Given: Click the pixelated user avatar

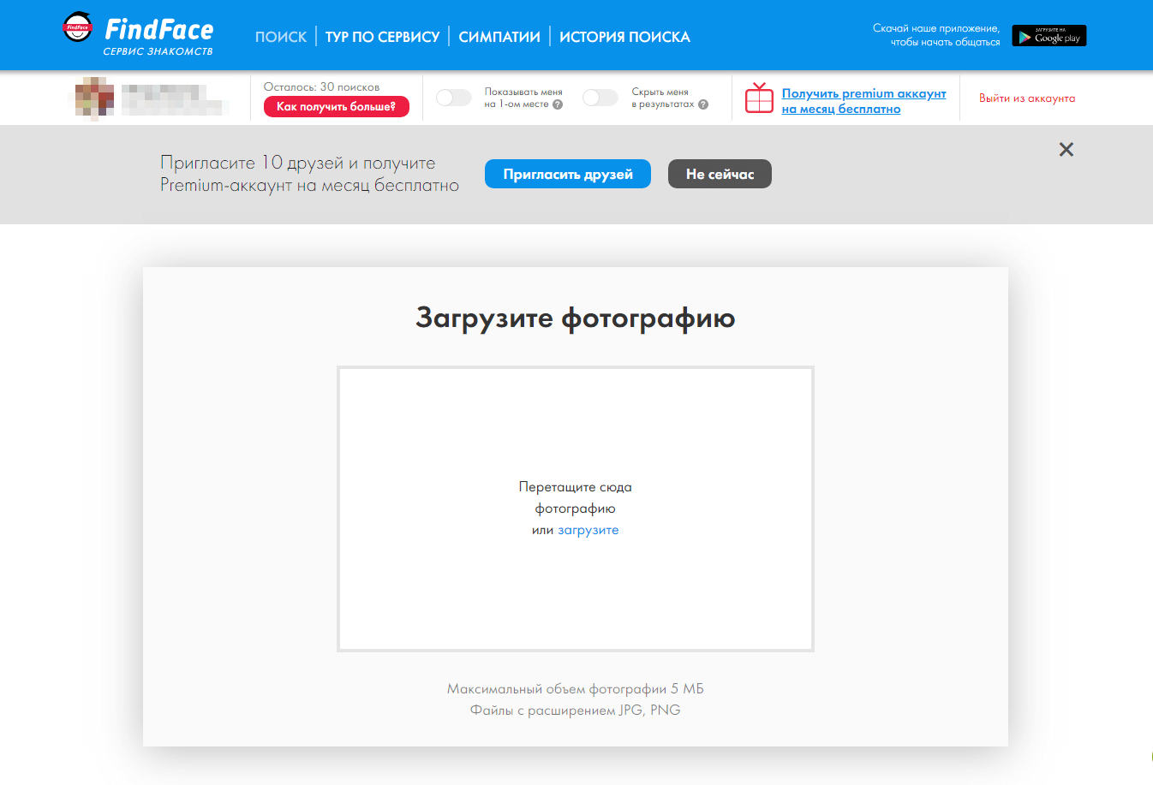Looking at the screenshot, I should click(93, 98).
